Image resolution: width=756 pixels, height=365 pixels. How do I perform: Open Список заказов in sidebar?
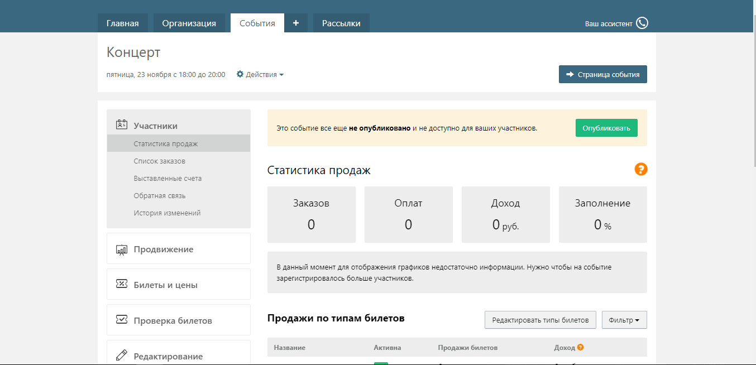pyautogui.click(x=160, y=161)
